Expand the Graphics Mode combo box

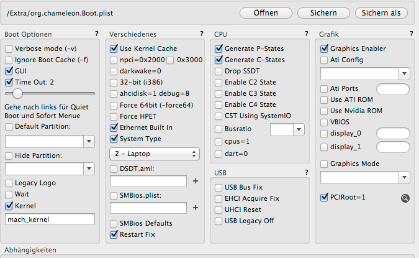404,178
